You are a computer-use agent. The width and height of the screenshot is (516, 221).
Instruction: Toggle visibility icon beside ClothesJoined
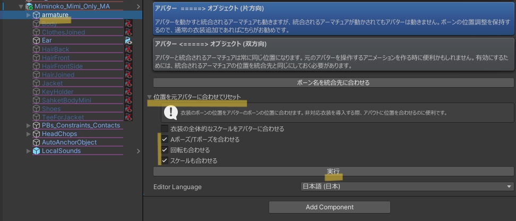click(128, 32)
